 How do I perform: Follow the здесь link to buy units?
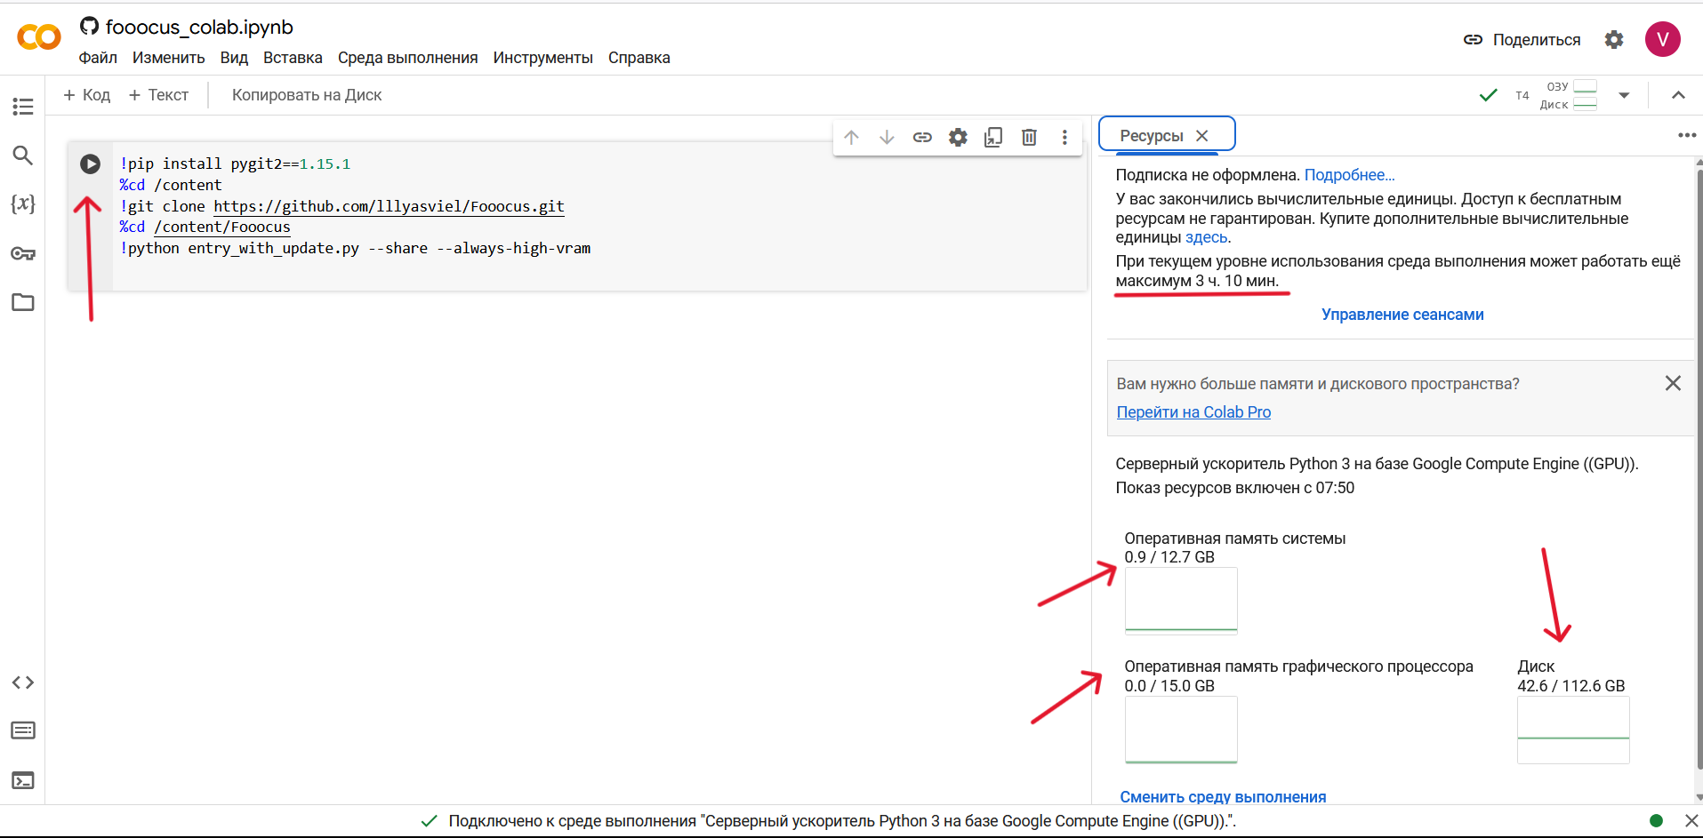[x=1206, y=237]
